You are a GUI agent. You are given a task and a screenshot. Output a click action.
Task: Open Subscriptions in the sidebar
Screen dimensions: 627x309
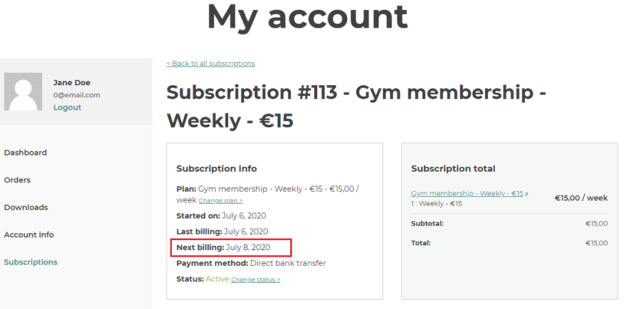(x=31, y=262)
